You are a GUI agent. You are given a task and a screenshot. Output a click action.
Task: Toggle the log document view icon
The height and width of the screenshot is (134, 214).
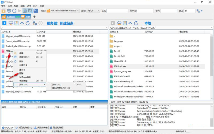25,11
